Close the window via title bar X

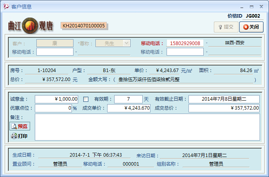point(261,7)
